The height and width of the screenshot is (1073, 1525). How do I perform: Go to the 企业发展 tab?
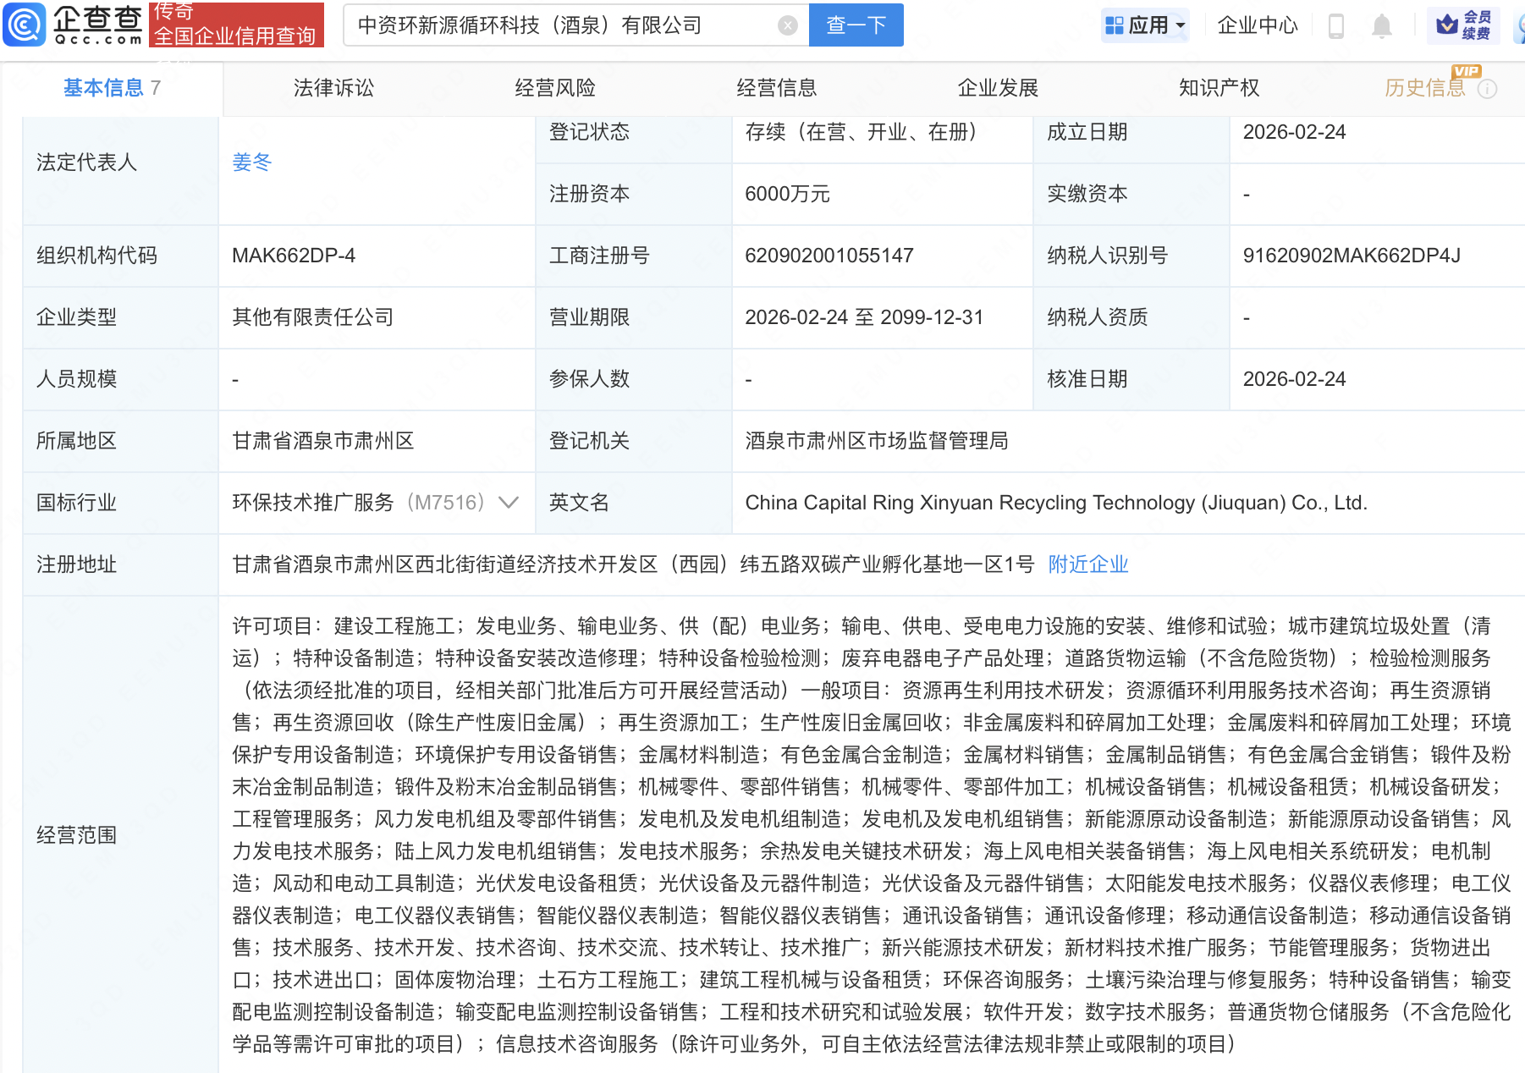[998, 88]
